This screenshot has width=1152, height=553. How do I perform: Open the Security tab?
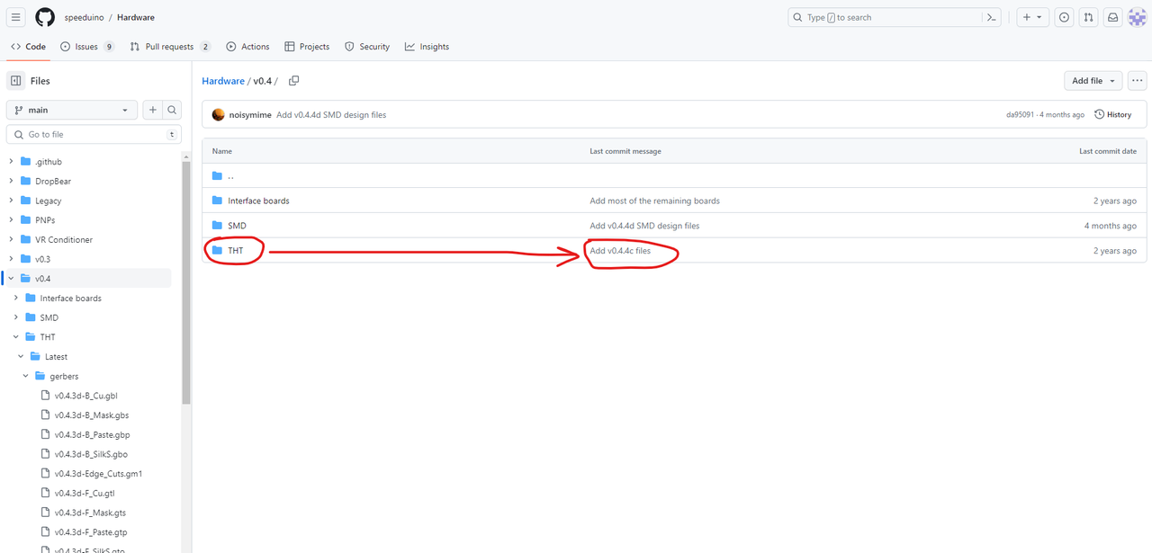pos(367,47)
